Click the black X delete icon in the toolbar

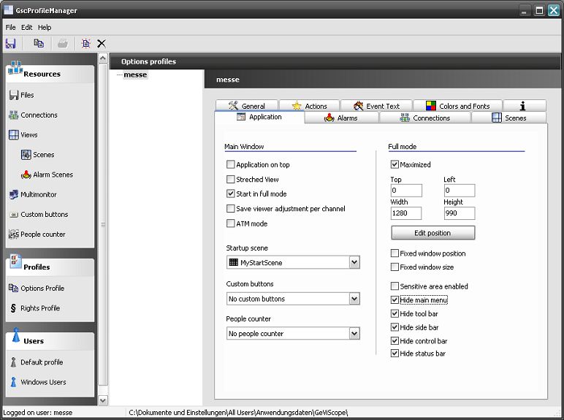[x=102, y=44]
